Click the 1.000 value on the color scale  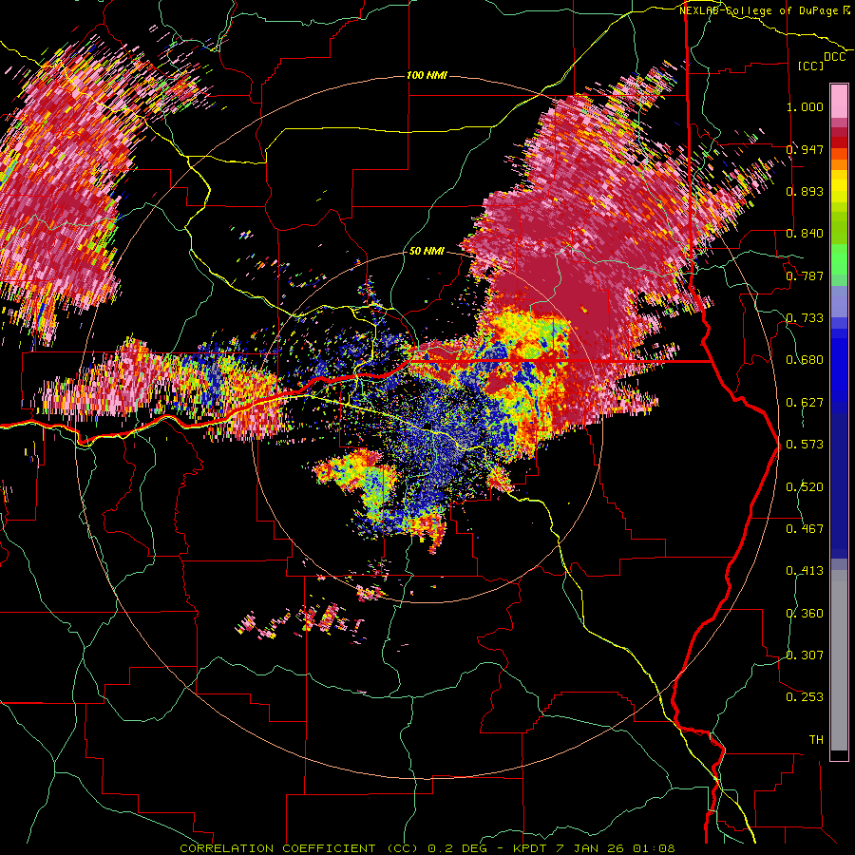[805, 106]
